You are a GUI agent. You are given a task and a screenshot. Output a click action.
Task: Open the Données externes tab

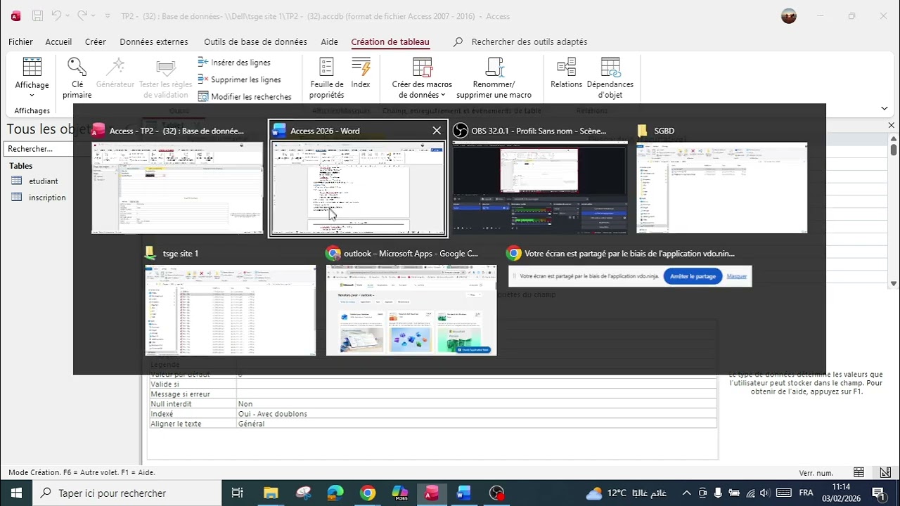[x=154, y=42]
